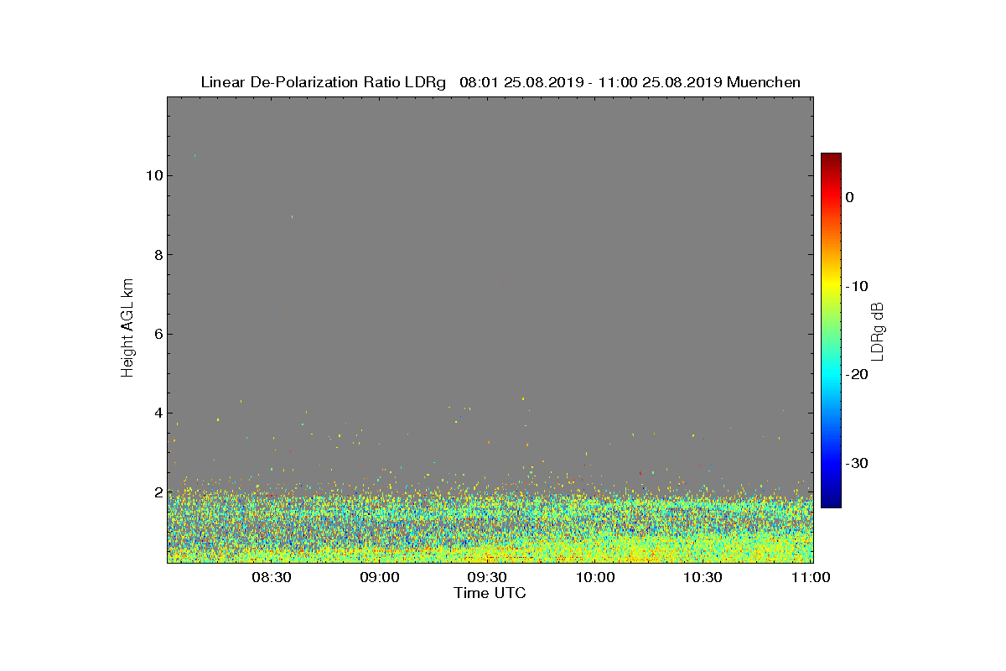Click the colorbar value 0
Screen dimensions: 1006x671
[x=849, y=197]
